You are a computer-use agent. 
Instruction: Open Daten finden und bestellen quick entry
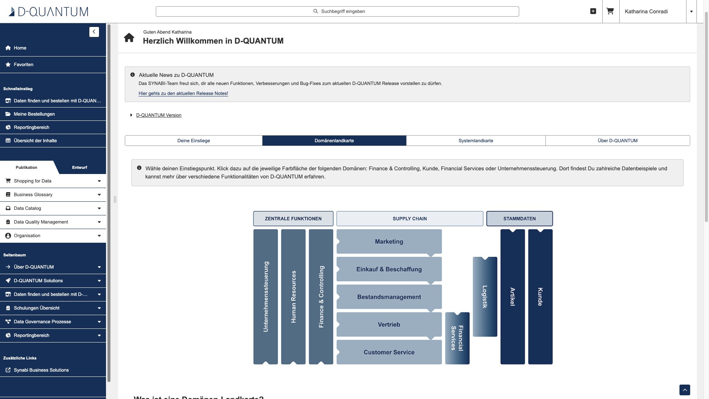click(x=53, y=101)
